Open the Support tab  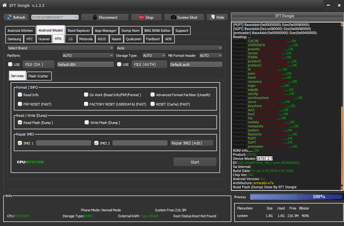click(182, 31)
